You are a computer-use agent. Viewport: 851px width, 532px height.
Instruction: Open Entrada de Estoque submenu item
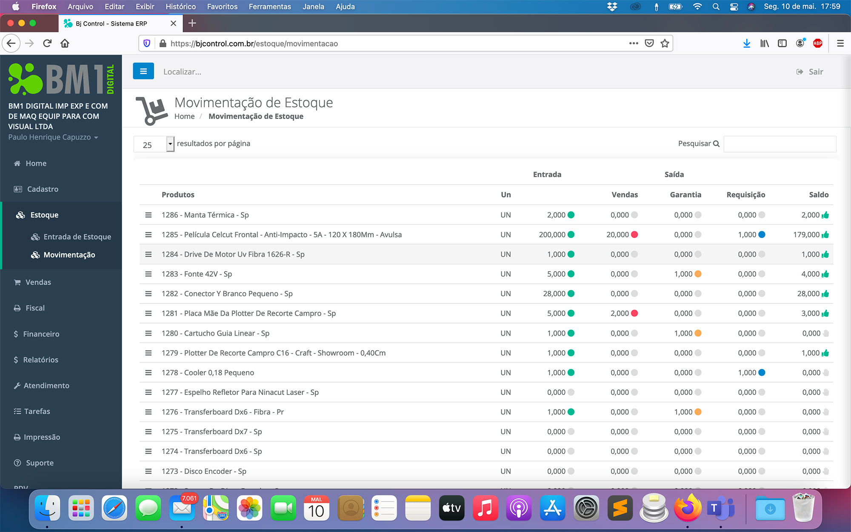tap(77, 237)
